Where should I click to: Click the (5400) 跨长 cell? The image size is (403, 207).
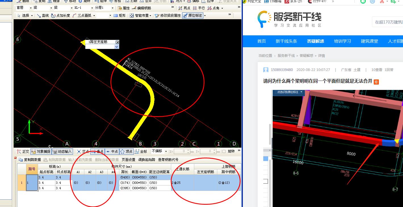tap(125, 177)
